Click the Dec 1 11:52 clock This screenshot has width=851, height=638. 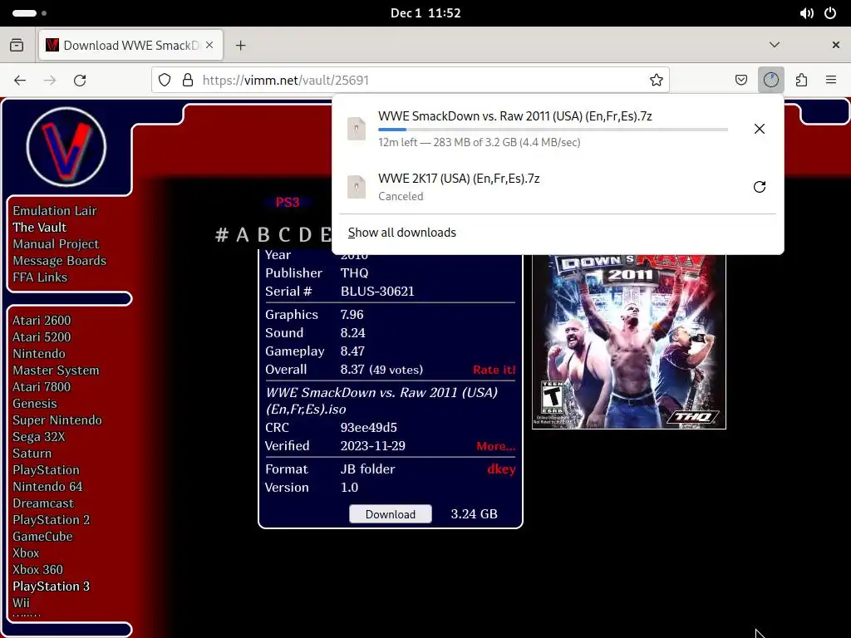tap(425, 13)
